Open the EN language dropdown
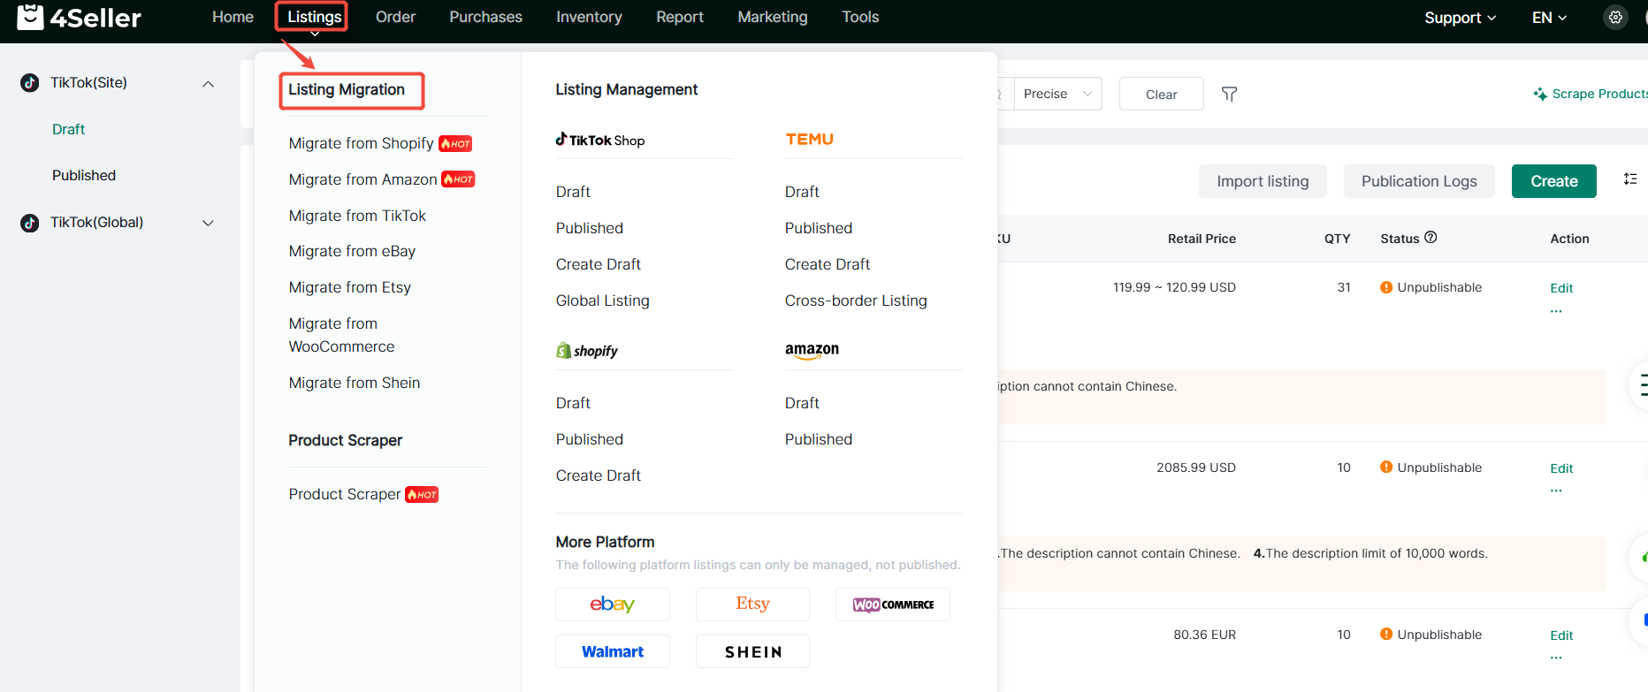This screenshot has height=692, width=1648. pos(1549,18)
